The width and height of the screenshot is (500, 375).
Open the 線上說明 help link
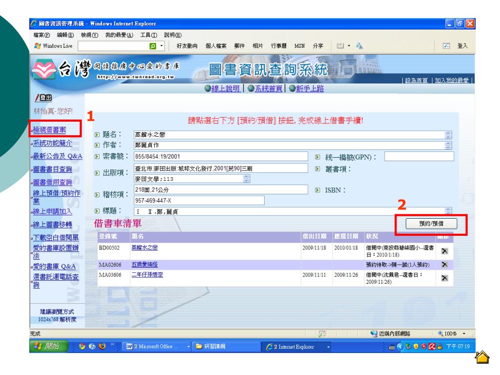tap(226, 89)
